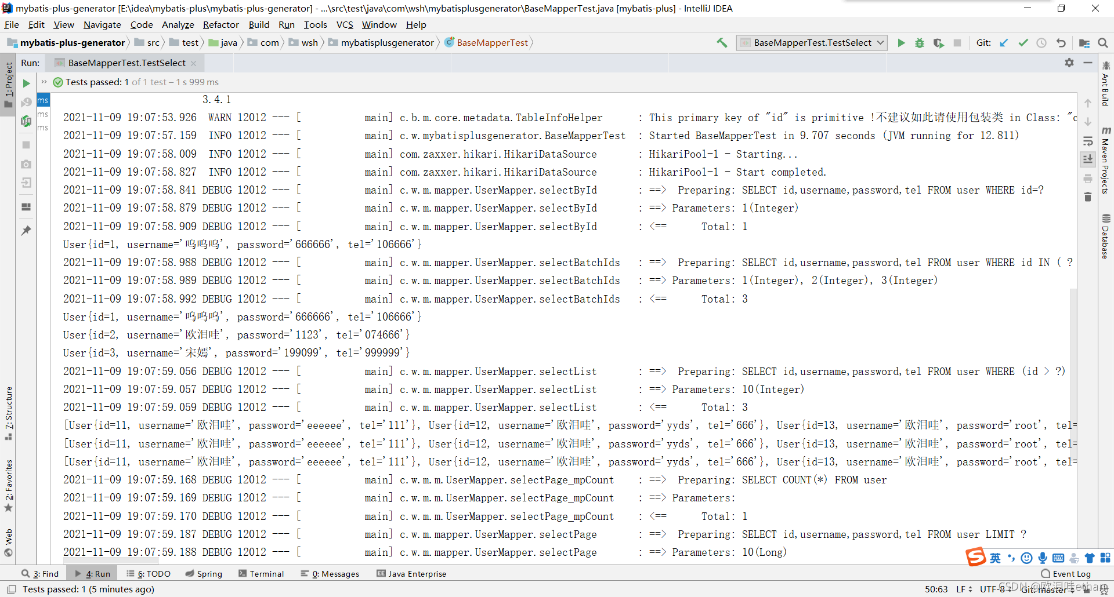Open the Project tool window
The height and width of the screenshot is (597, 1114).
(x=8, y=85)
